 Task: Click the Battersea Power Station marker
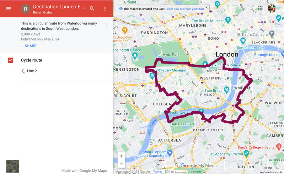tap(202, 111)
